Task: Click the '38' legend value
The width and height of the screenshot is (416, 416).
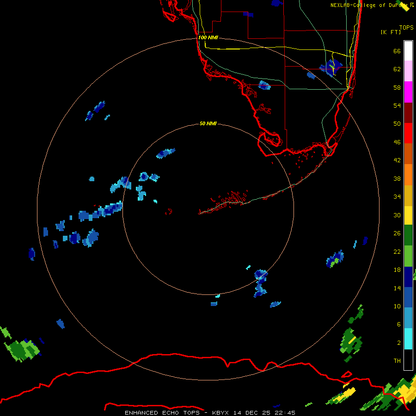Action: (397, 178)
